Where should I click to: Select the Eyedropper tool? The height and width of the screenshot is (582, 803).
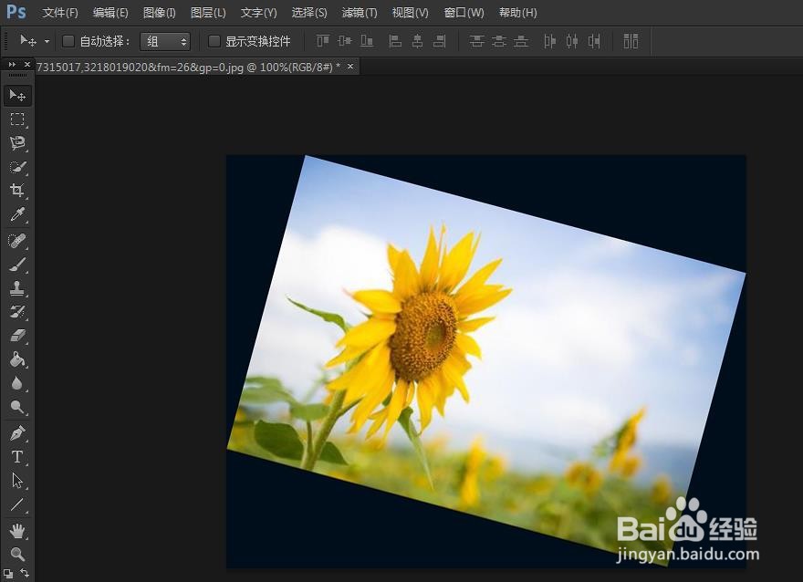coord(17,214)
